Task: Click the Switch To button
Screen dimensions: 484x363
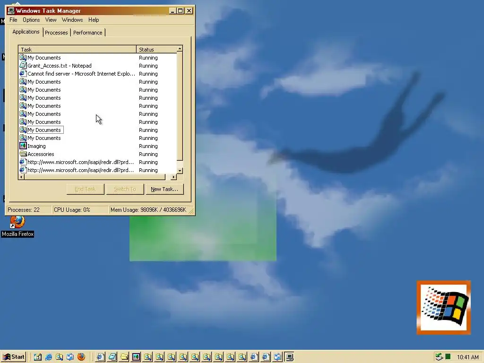Action: (125, 189)
